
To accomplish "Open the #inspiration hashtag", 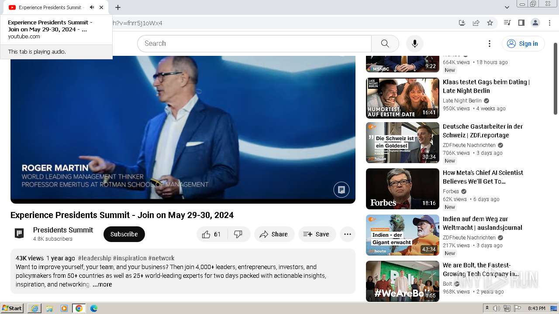I will (x=130, y=258).
